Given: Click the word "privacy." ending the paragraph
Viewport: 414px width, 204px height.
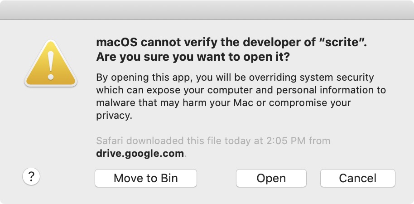Looking at the screenshot, I should click(x=114, y=116).
